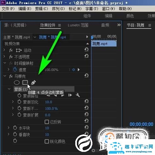Collapse the 马赛克 effect

point(5,76)
